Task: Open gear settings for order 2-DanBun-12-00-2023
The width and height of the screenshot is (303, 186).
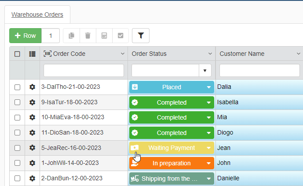Action: coord(32,179)
